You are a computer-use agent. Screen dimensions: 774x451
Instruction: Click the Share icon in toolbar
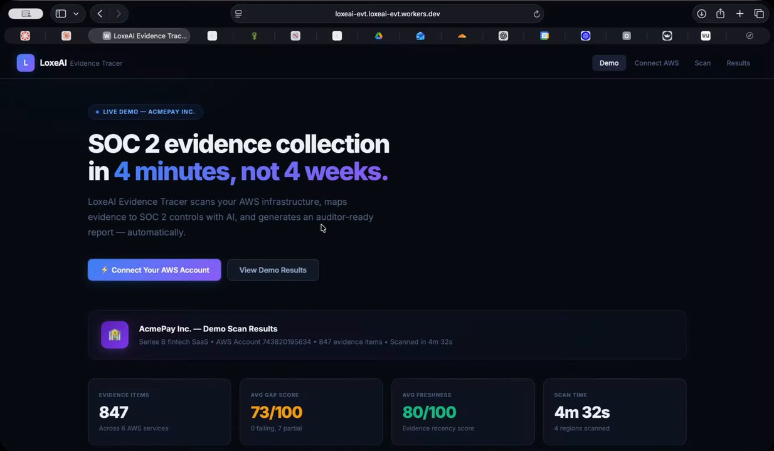click(720, 14)
